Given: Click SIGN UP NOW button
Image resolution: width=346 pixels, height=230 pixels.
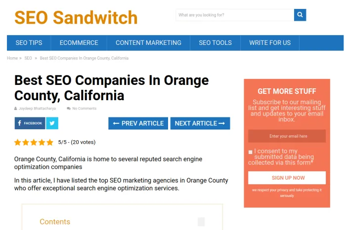Looking at the screenshot, I should 287,178.
